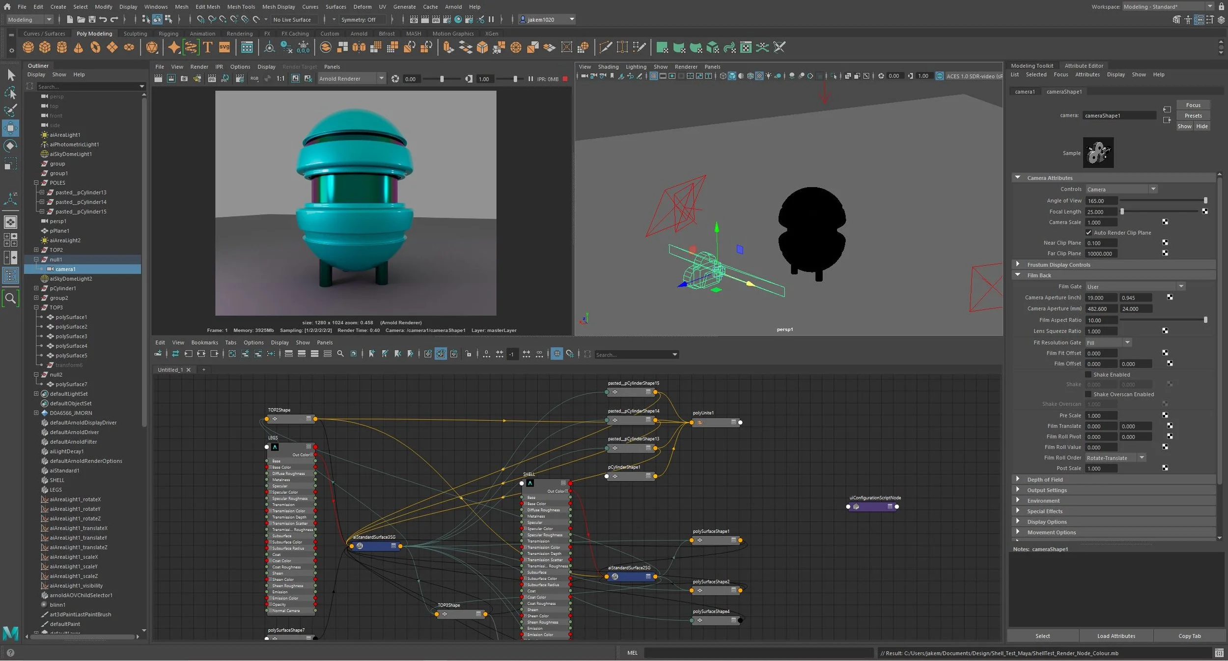Select aiSkyDomeLight1 in the Outliner
Viewport: 1228px width, 661px height.
point(71,154)
